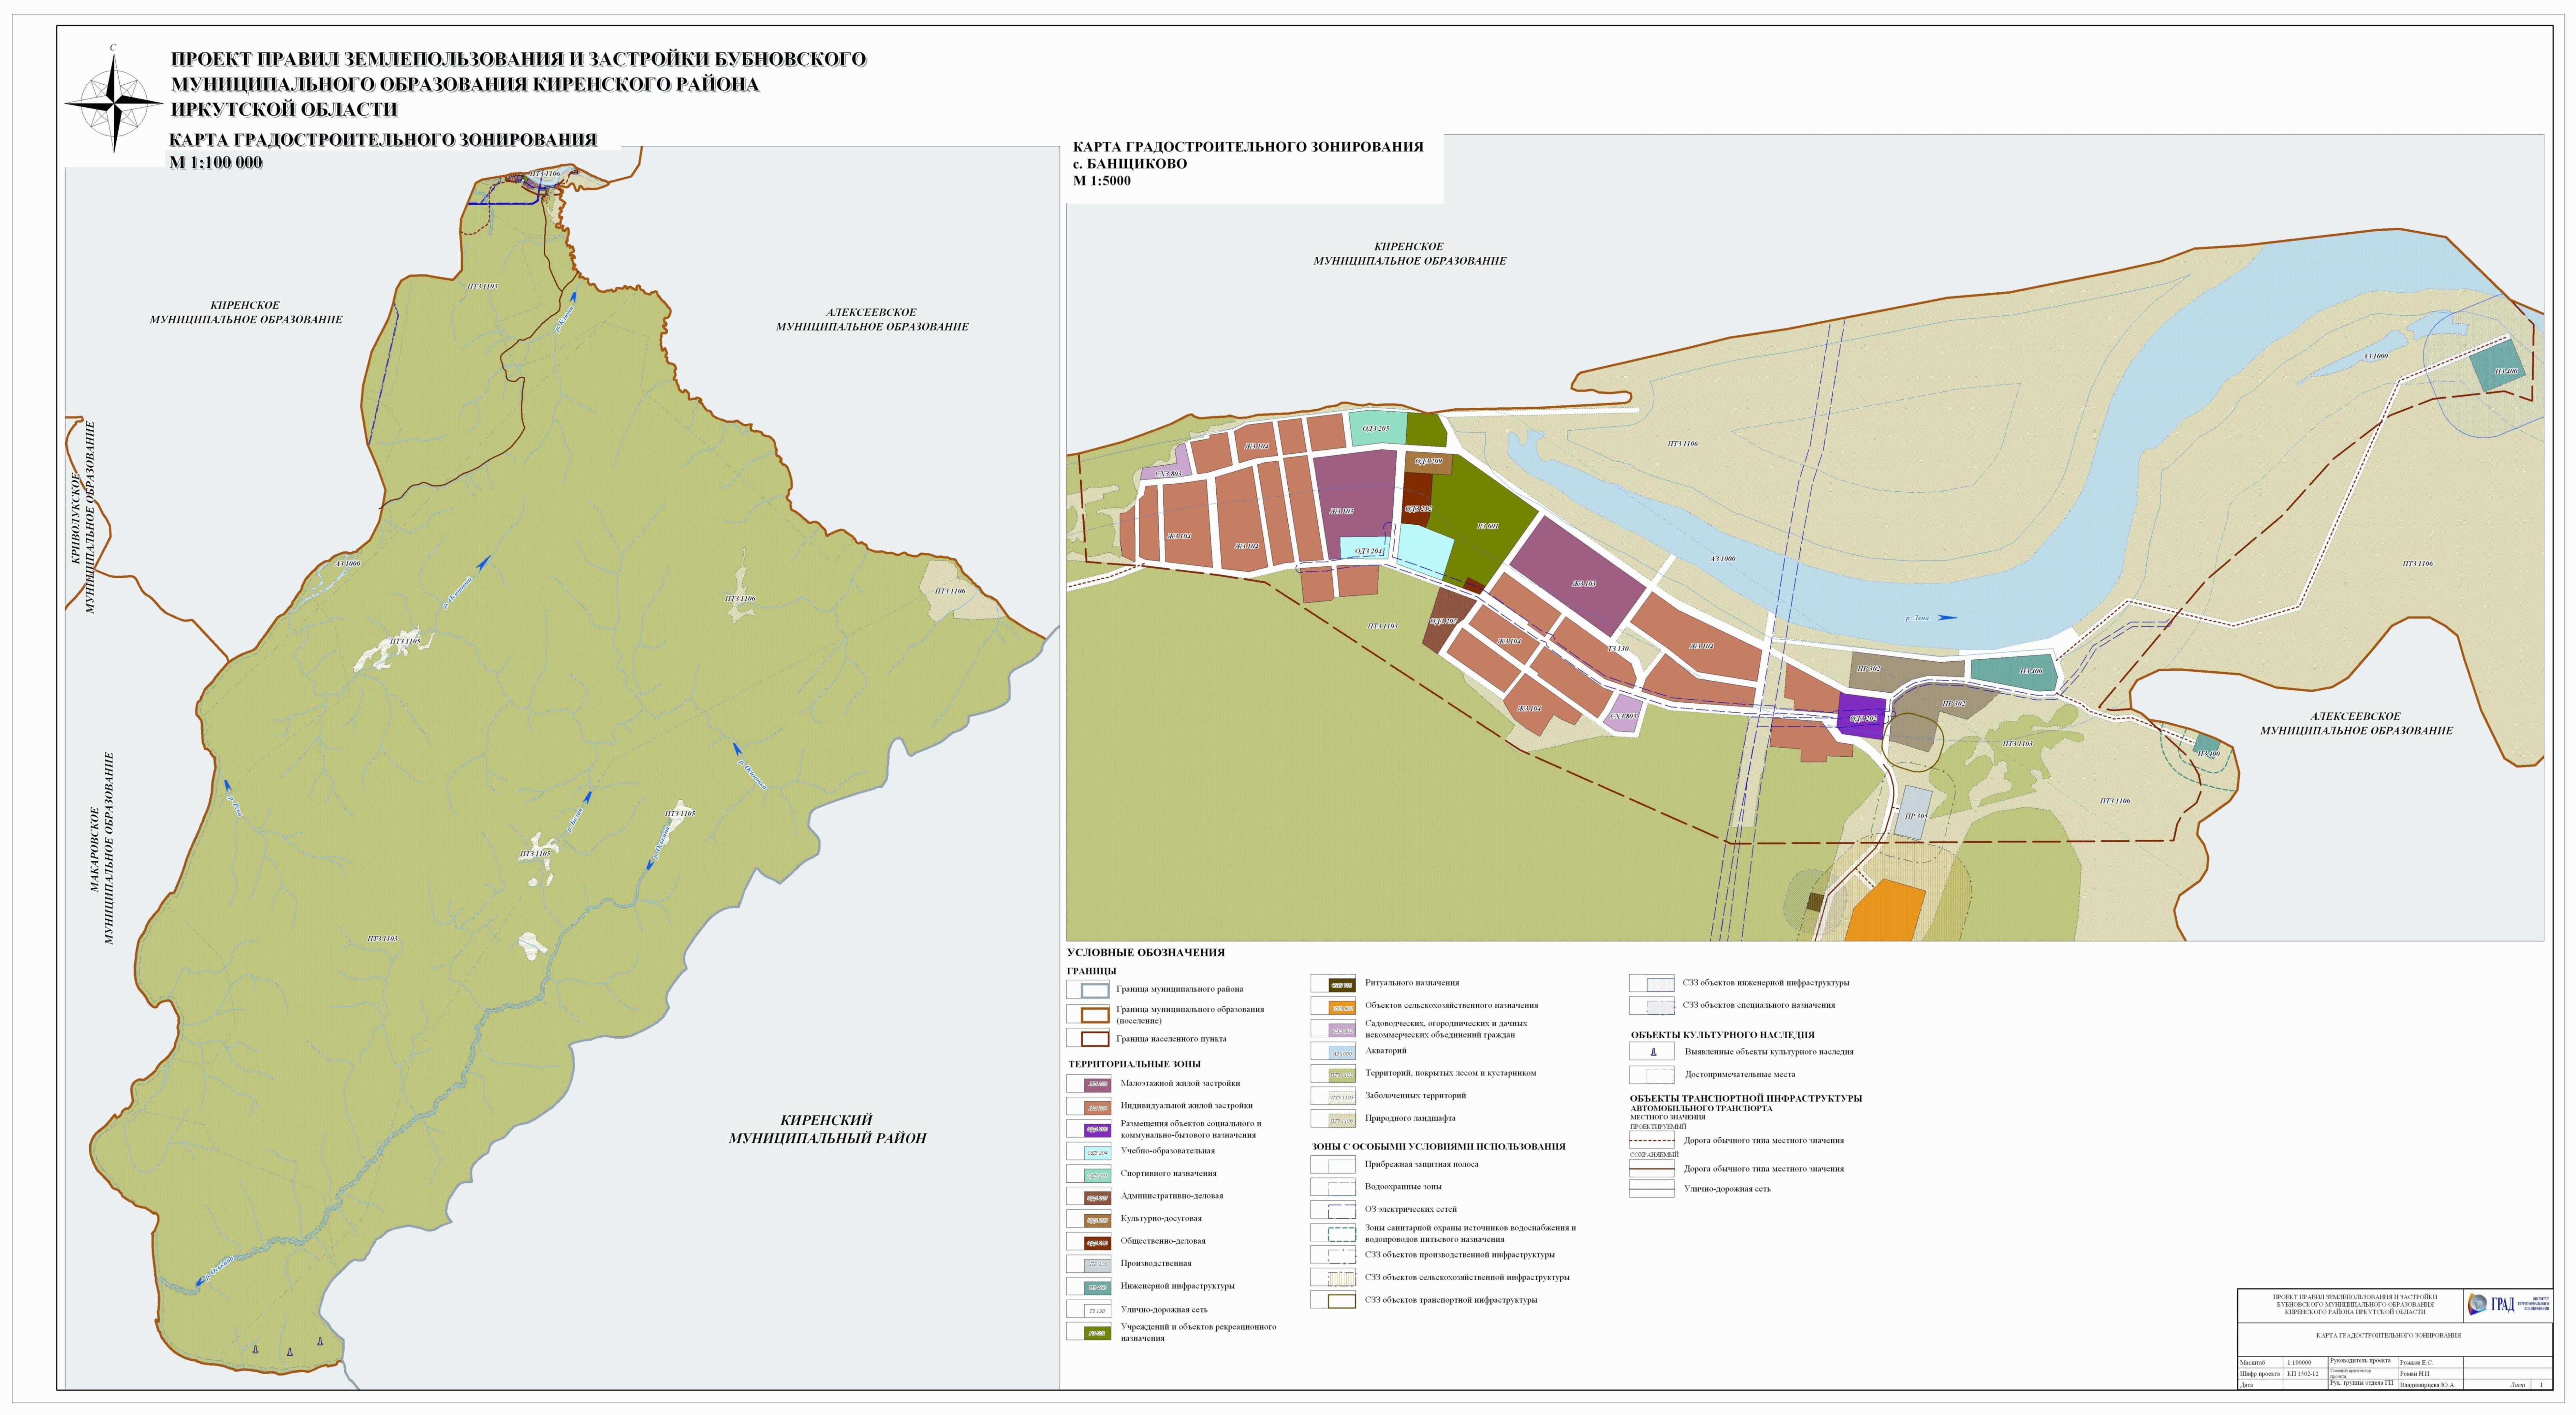2576x1415 pixels.
Task: Click the "Достопримечательные места" legend label
Action: tap(1740, 1075)
